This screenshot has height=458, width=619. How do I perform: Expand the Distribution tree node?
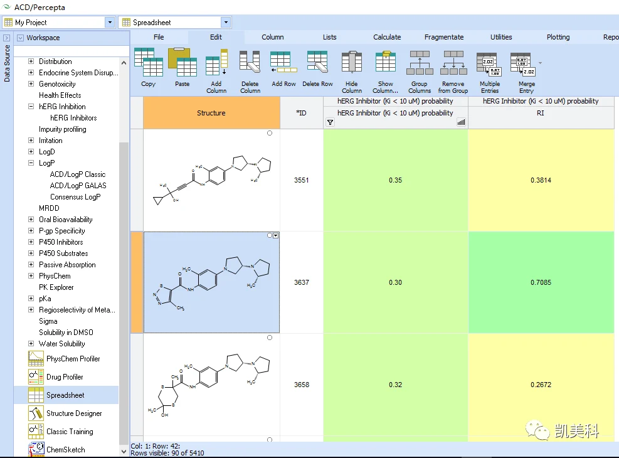tap(31, 61)
